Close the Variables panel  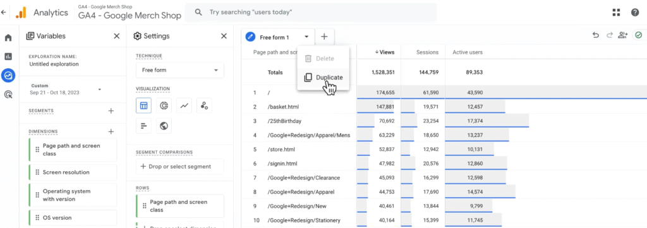coord(117,36)
